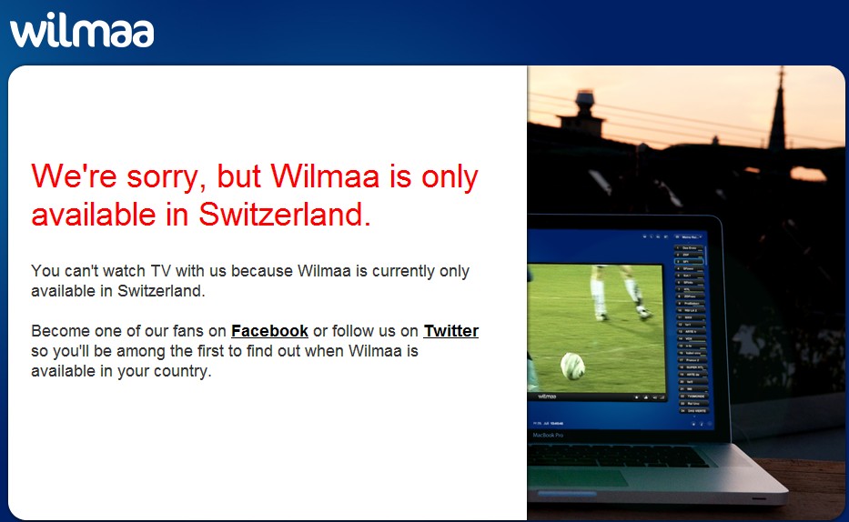Follow Wilmaa via the Twitter link
Screen dimensions: 849x522
point(451,331)
